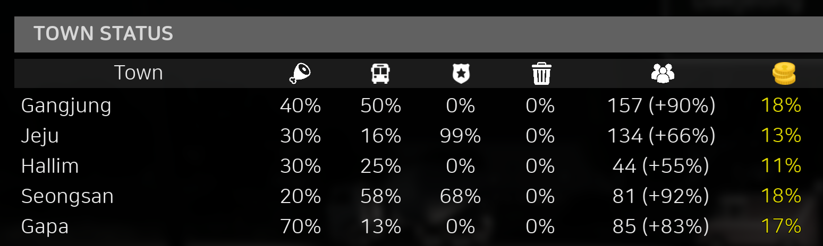823x246 pixels.
Task: Click Seongsan's 58% bus transport value
Action: (380, 197)
